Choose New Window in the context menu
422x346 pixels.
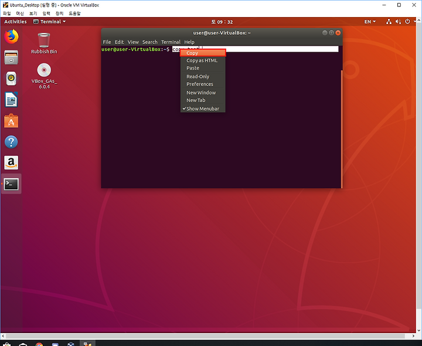point(203,92)
